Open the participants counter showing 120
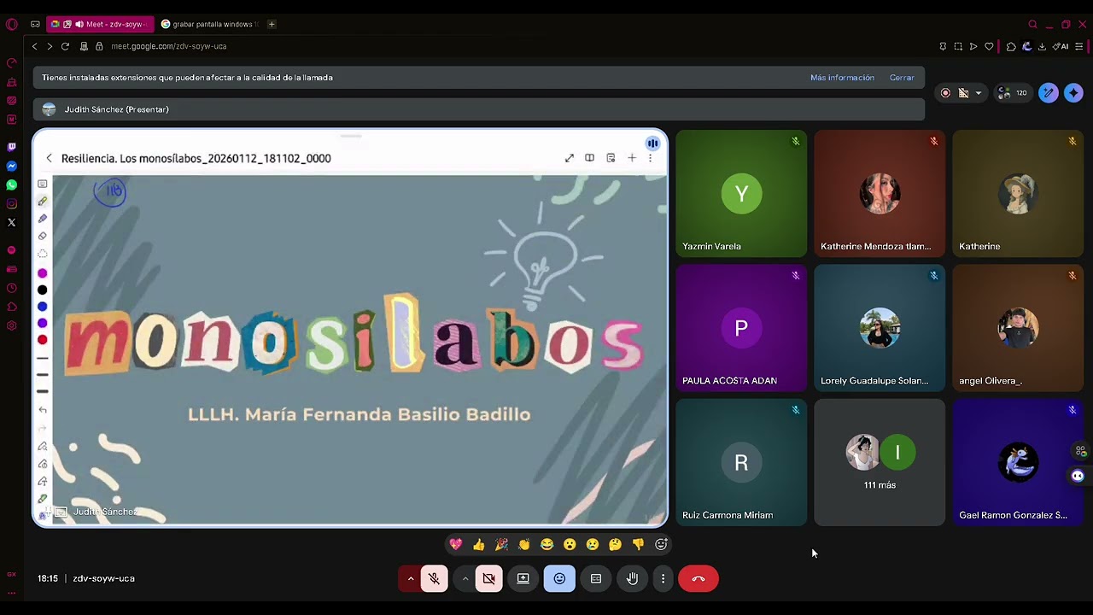This screenshot has width=1093, height=615. click(1013, 93)
